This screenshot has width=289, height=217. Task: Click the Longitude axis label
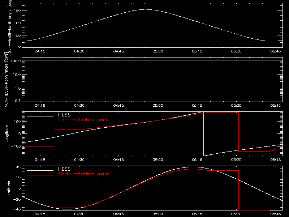(x=7, y=134)
